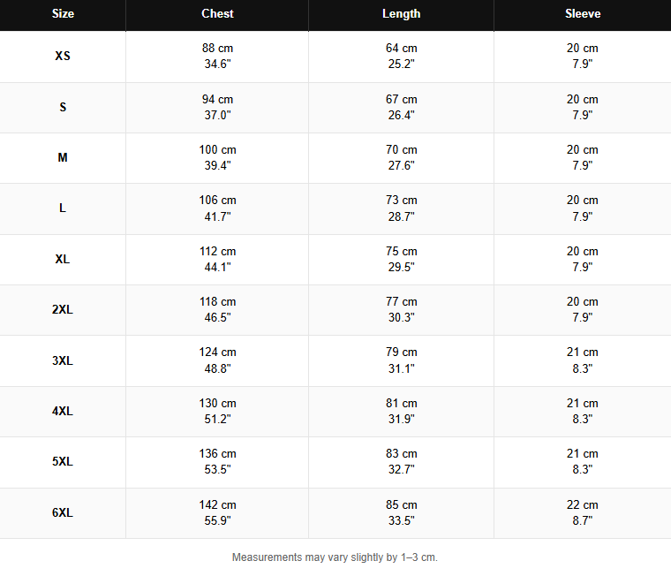
Task: Select the 5XL size row label
Action: [x=63, y=462]
